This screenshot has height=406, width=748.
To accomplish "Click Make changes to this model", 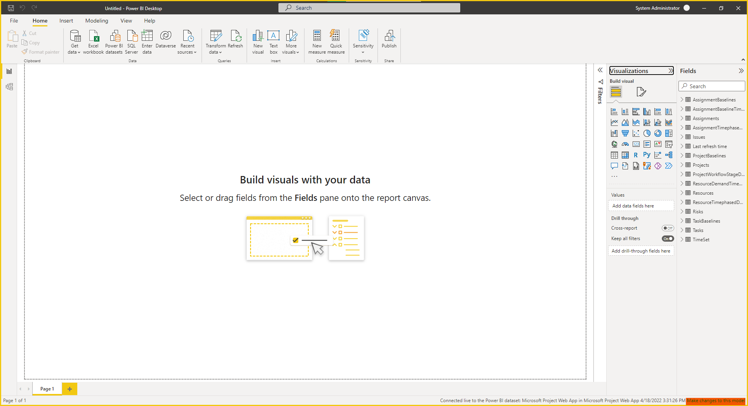I will click(715, 401).
